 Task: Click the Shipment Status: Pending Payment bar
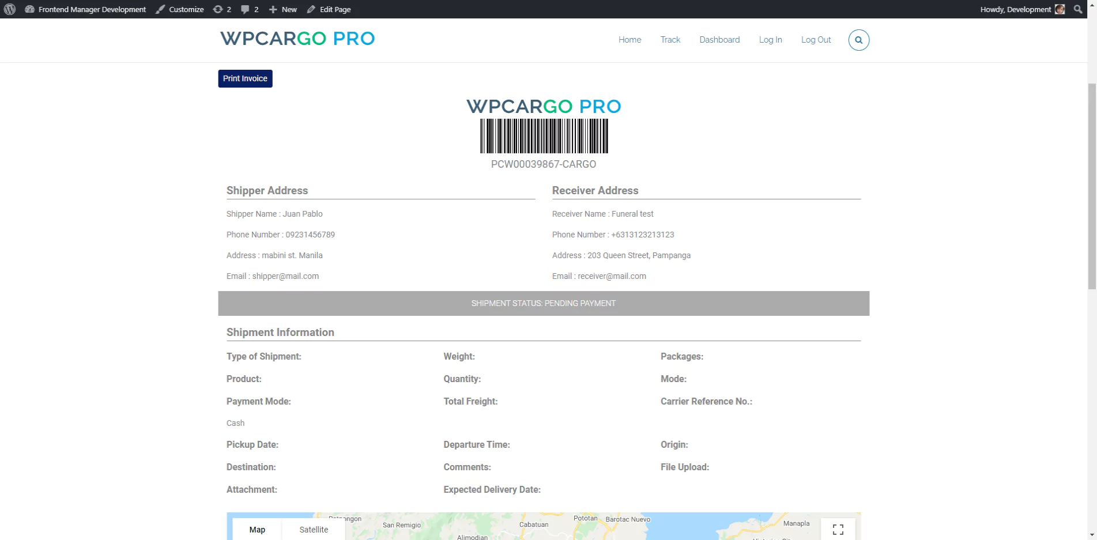(544, 303)
